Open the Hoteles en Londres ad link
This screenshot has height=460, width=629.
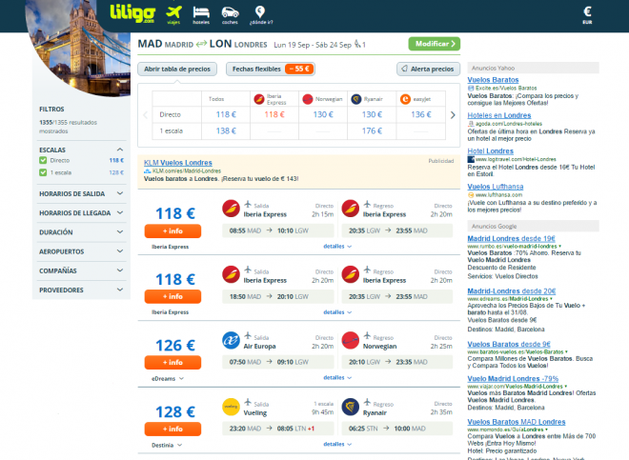click(499, 115)
